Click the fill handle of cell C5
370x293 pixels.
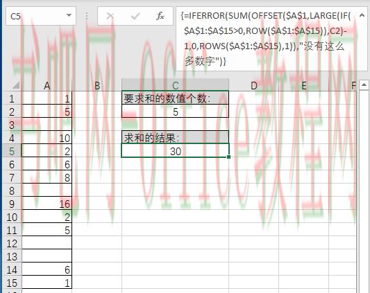click(x=228, y=157)
